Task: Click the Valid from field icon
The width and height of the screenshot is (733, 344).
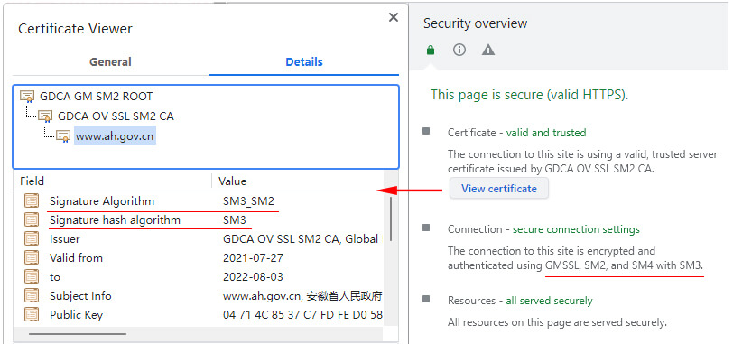Action: pyautogui.click(x=32, y=257)
